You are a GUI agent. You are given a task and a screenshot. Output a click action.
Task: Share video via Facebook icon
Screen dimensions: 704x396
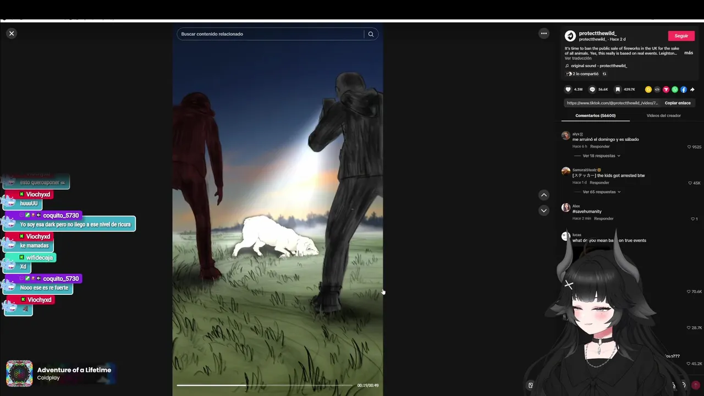coord(684,89)
